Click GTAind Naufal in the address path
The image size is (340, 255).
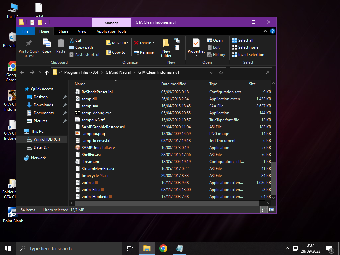click(118, 72)
